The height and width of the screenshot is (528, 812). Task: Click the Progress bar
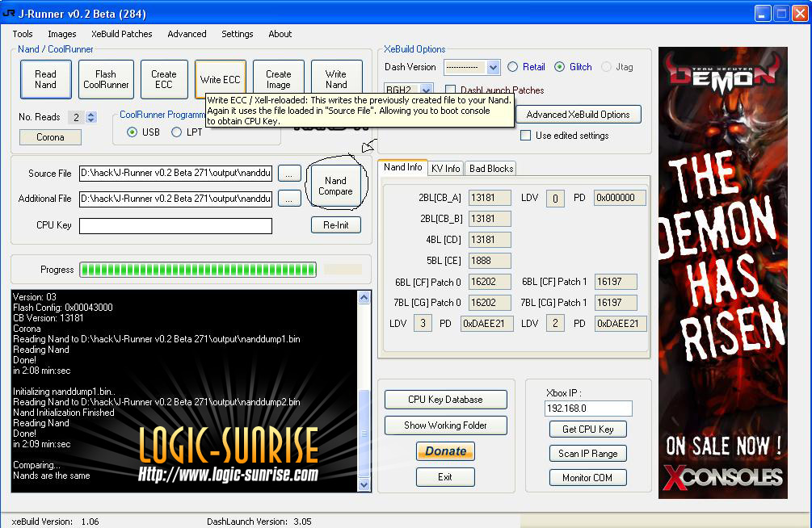click(198, 270)
